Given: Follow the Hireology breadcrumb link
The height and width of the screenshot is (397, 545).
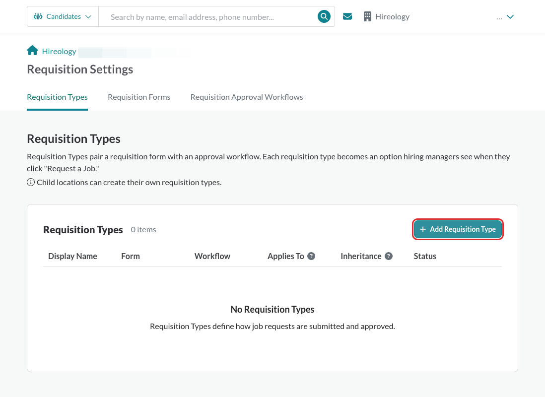Looking at the screenshot, I should pyautogui.click(x=59, y=51).
